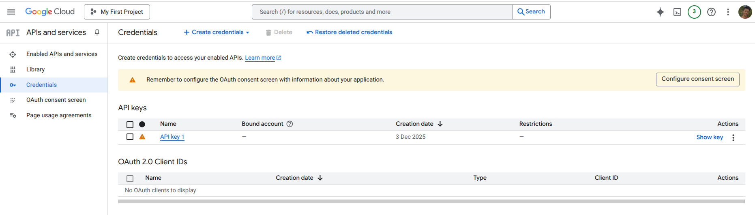Viewport: 755px width, 215px height.
Task: Click the black status dot column header
Action: pos(142,124)
